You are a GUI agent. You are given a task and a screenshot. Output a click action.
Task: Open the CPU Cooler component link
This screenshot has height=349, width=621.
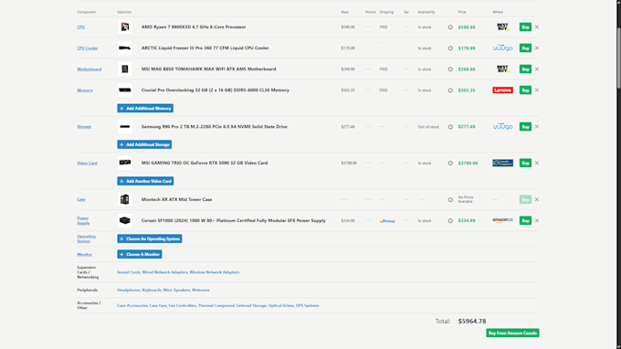(x=87, y=48)
